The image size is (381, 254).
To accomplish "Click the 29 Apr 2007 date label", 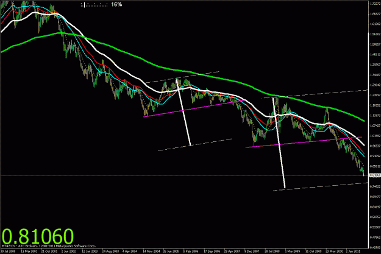I will tap(232, 252).
